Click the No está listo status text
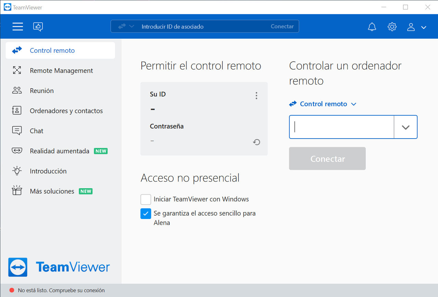This screenshot has height=297, width=438. 61,290
